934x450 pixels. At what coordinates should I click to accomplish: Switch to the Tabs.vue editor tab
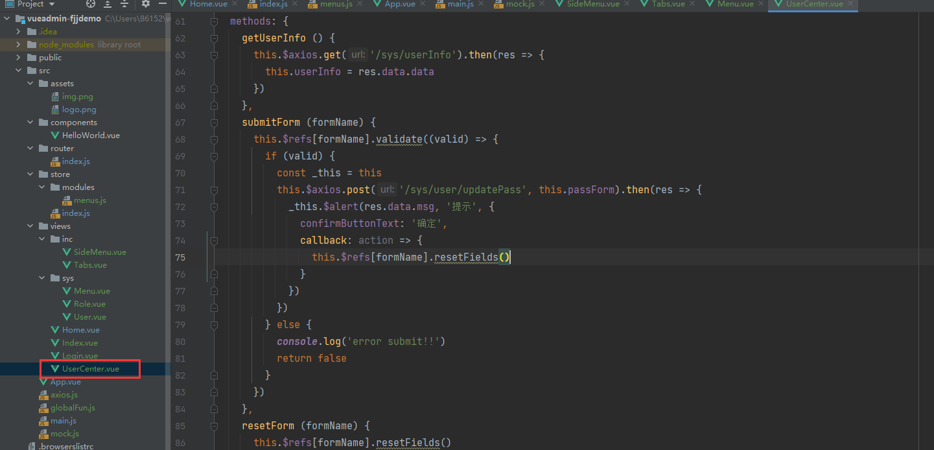coord(668,4)
